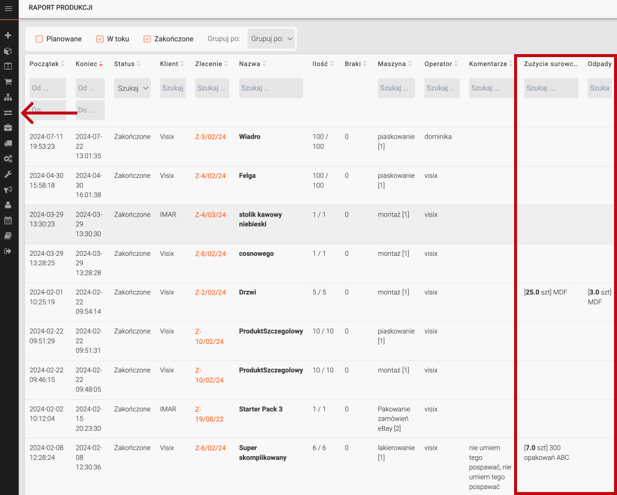Open the hamburger menu in the sidebar
The width and height of the screenshot is (617, 495).
point(8,8)
